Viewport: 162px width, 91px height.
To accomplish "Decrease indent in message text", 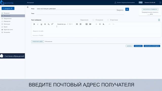I will (x=77, y=24).
